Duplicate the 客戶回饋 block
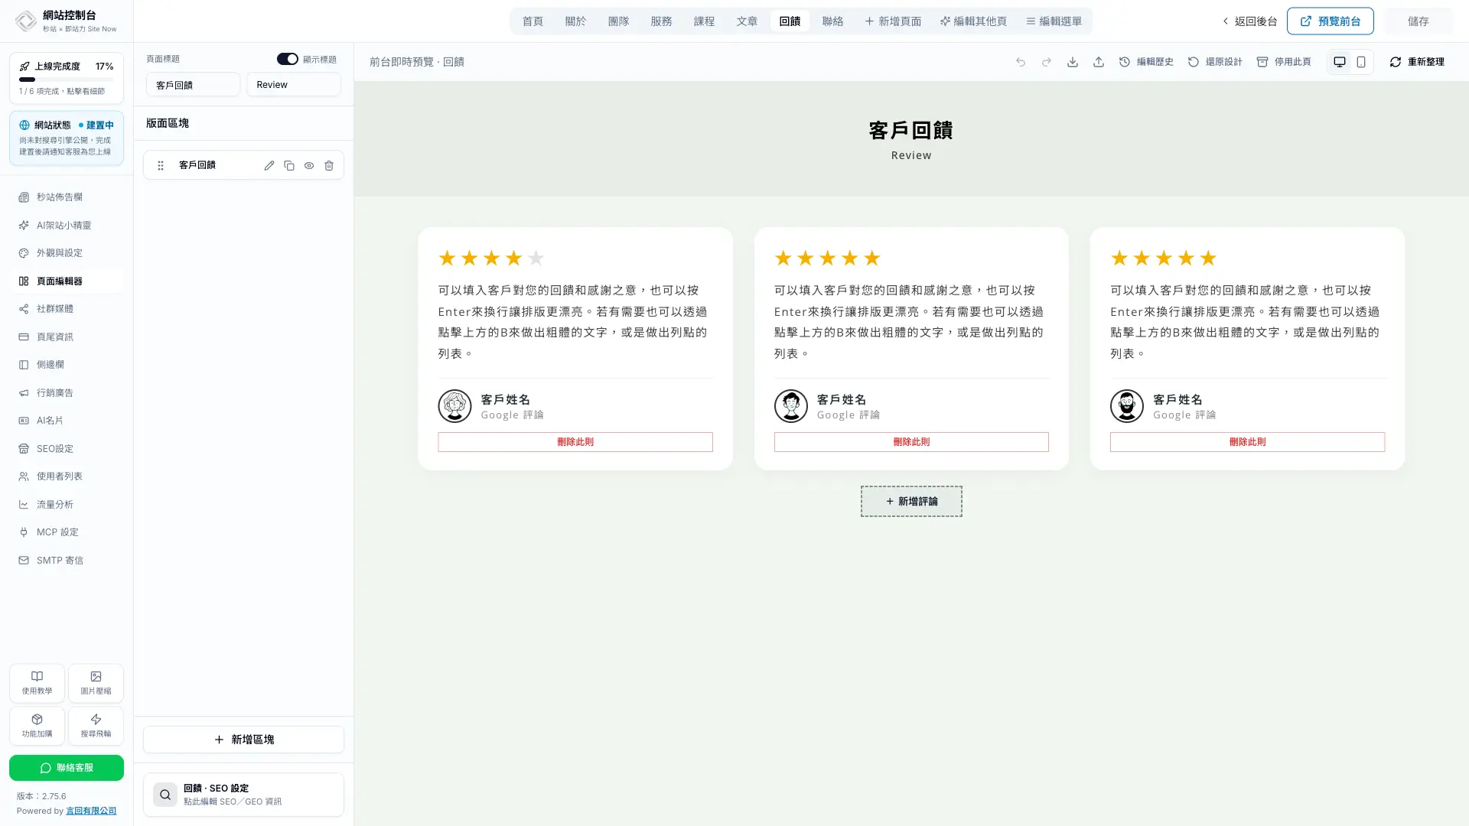The width and height of the screenshot is (1469, 826). pos(289,165)
